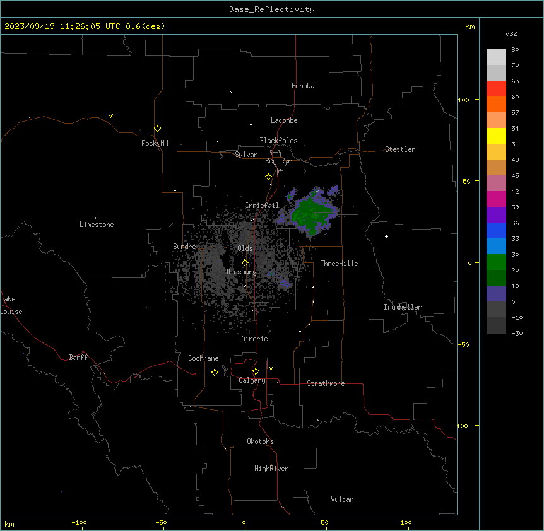Click the Lacombe city label

click(x=284, y=120)
